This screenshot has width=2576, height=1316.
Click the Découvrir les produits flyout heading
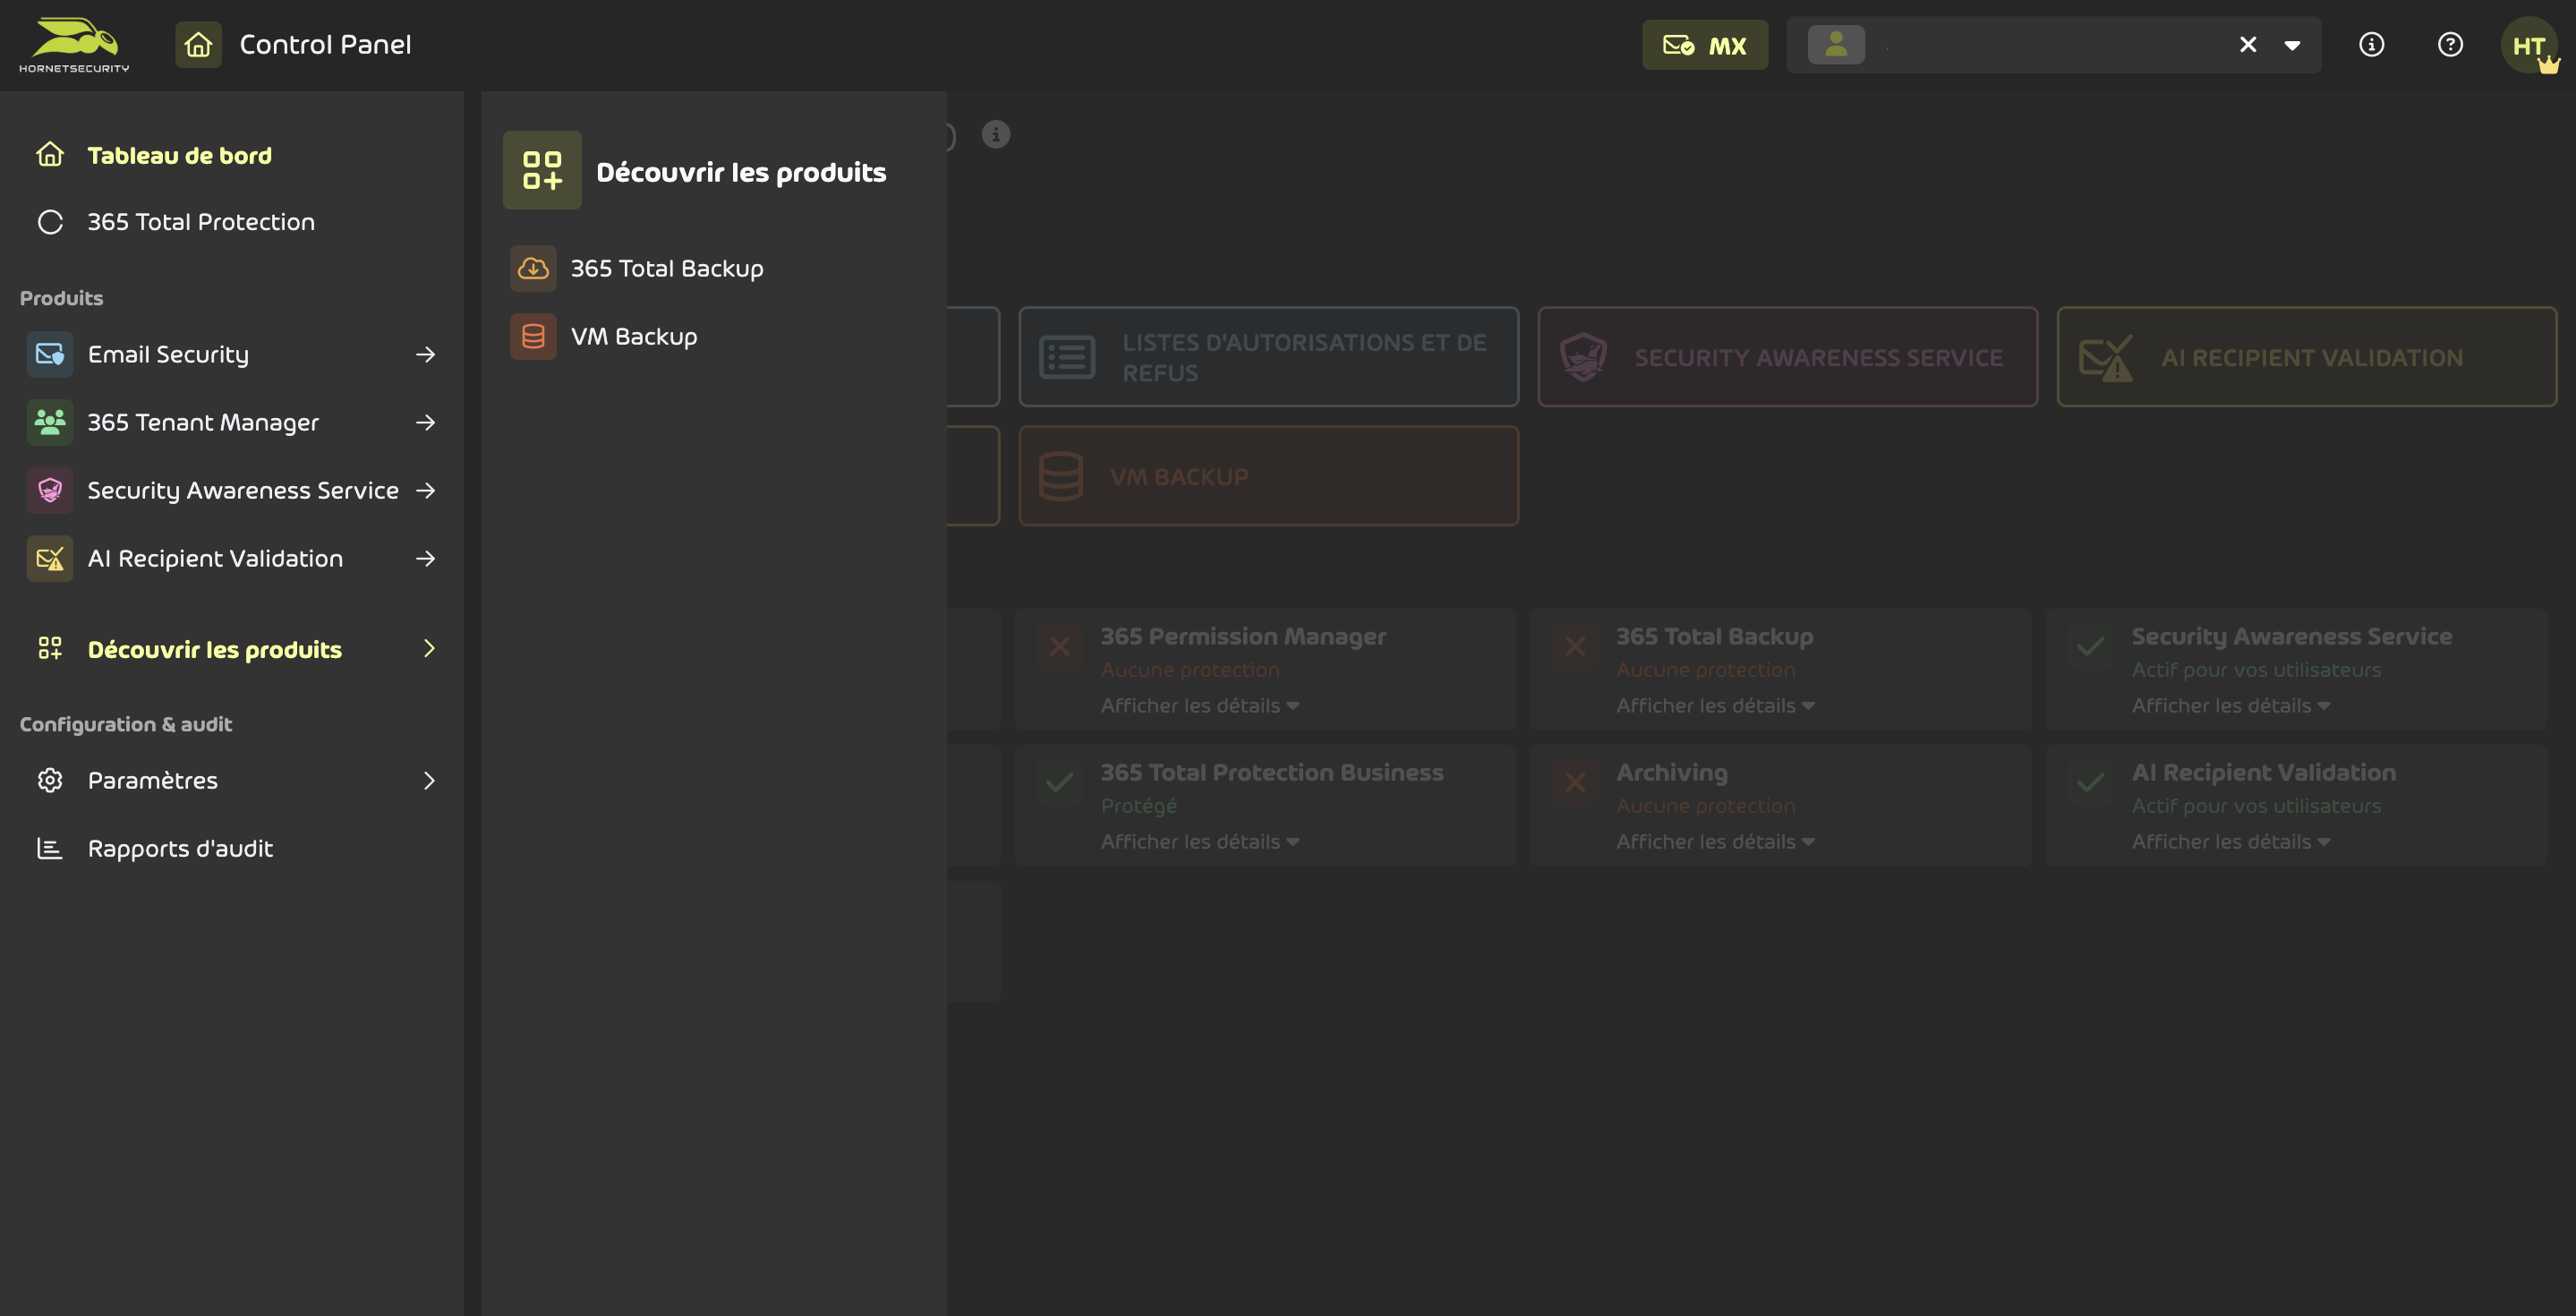(x=741, y=172)
